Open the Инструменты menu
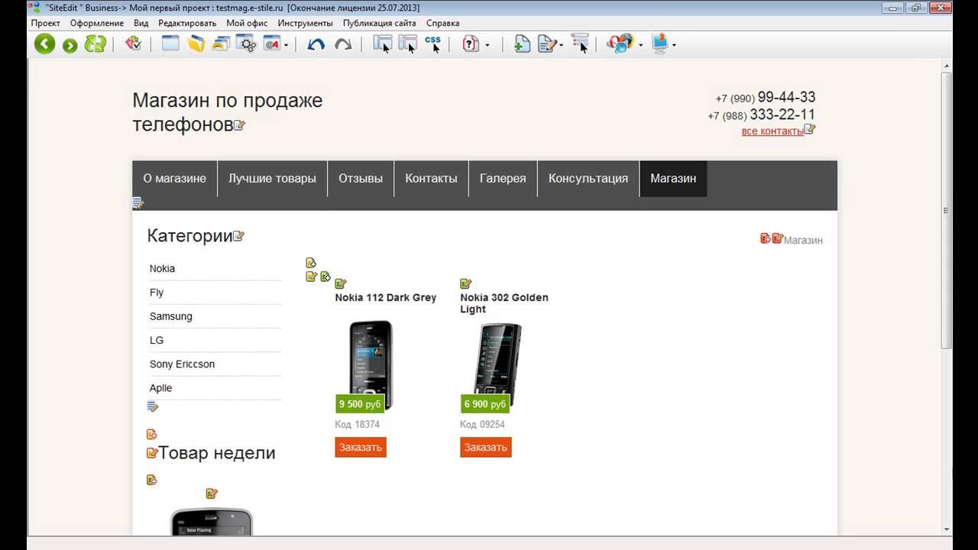Image resolution: width=978 pixels, height=550 pixels. 306,23
